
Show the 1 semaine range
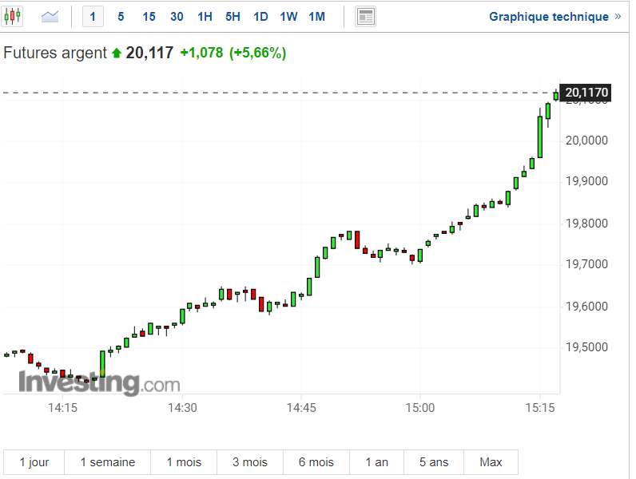[108, 462]
